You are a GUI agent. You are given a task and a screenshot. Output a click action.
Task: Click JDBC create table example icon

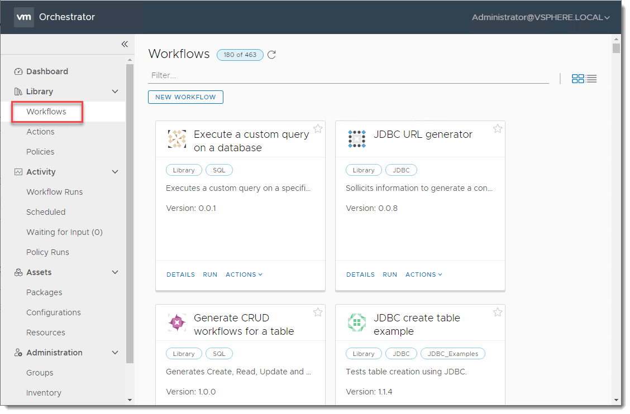pyautogui.click(x=357, y=322)
